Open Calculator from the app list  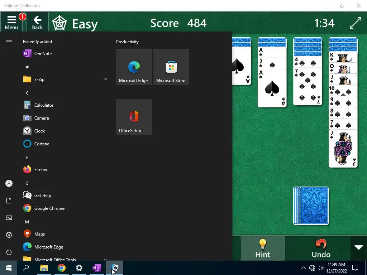click(65, 105)
